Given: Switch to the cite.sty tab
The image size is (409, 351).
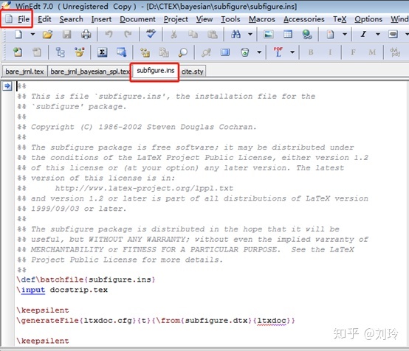Looking at the screenshot, I should point(192,71).
